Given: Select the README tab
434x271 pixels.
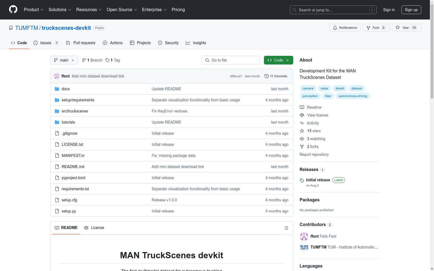Looking at the screenshot, I should tap(66, 228).
